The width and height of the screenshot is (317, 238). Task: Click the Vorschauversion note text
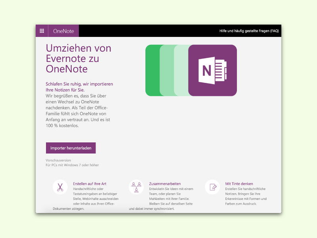tap(58, 160)
